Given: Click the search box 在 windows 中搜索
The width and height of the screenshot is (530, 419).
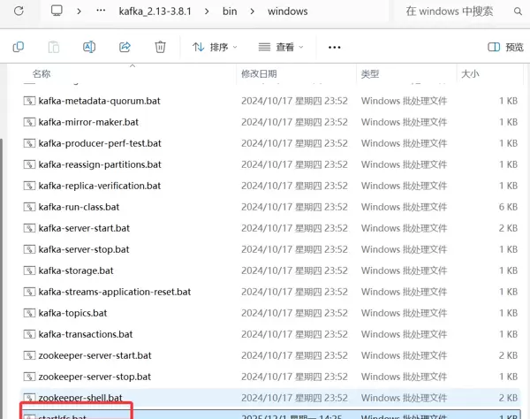Looking at the screenshot, I should [459, 11].
